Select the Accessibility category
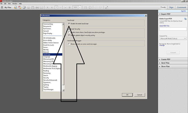 [48, 40]
